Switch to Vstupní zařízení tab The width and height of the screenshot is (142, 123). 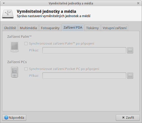click(x=115, y=28)
